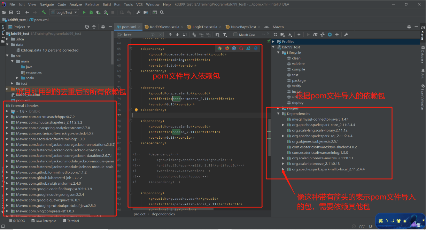Open the VCS menu
The height and width of the screenshot is (230, 426).
pyautogui.click(x=139, y=5)
